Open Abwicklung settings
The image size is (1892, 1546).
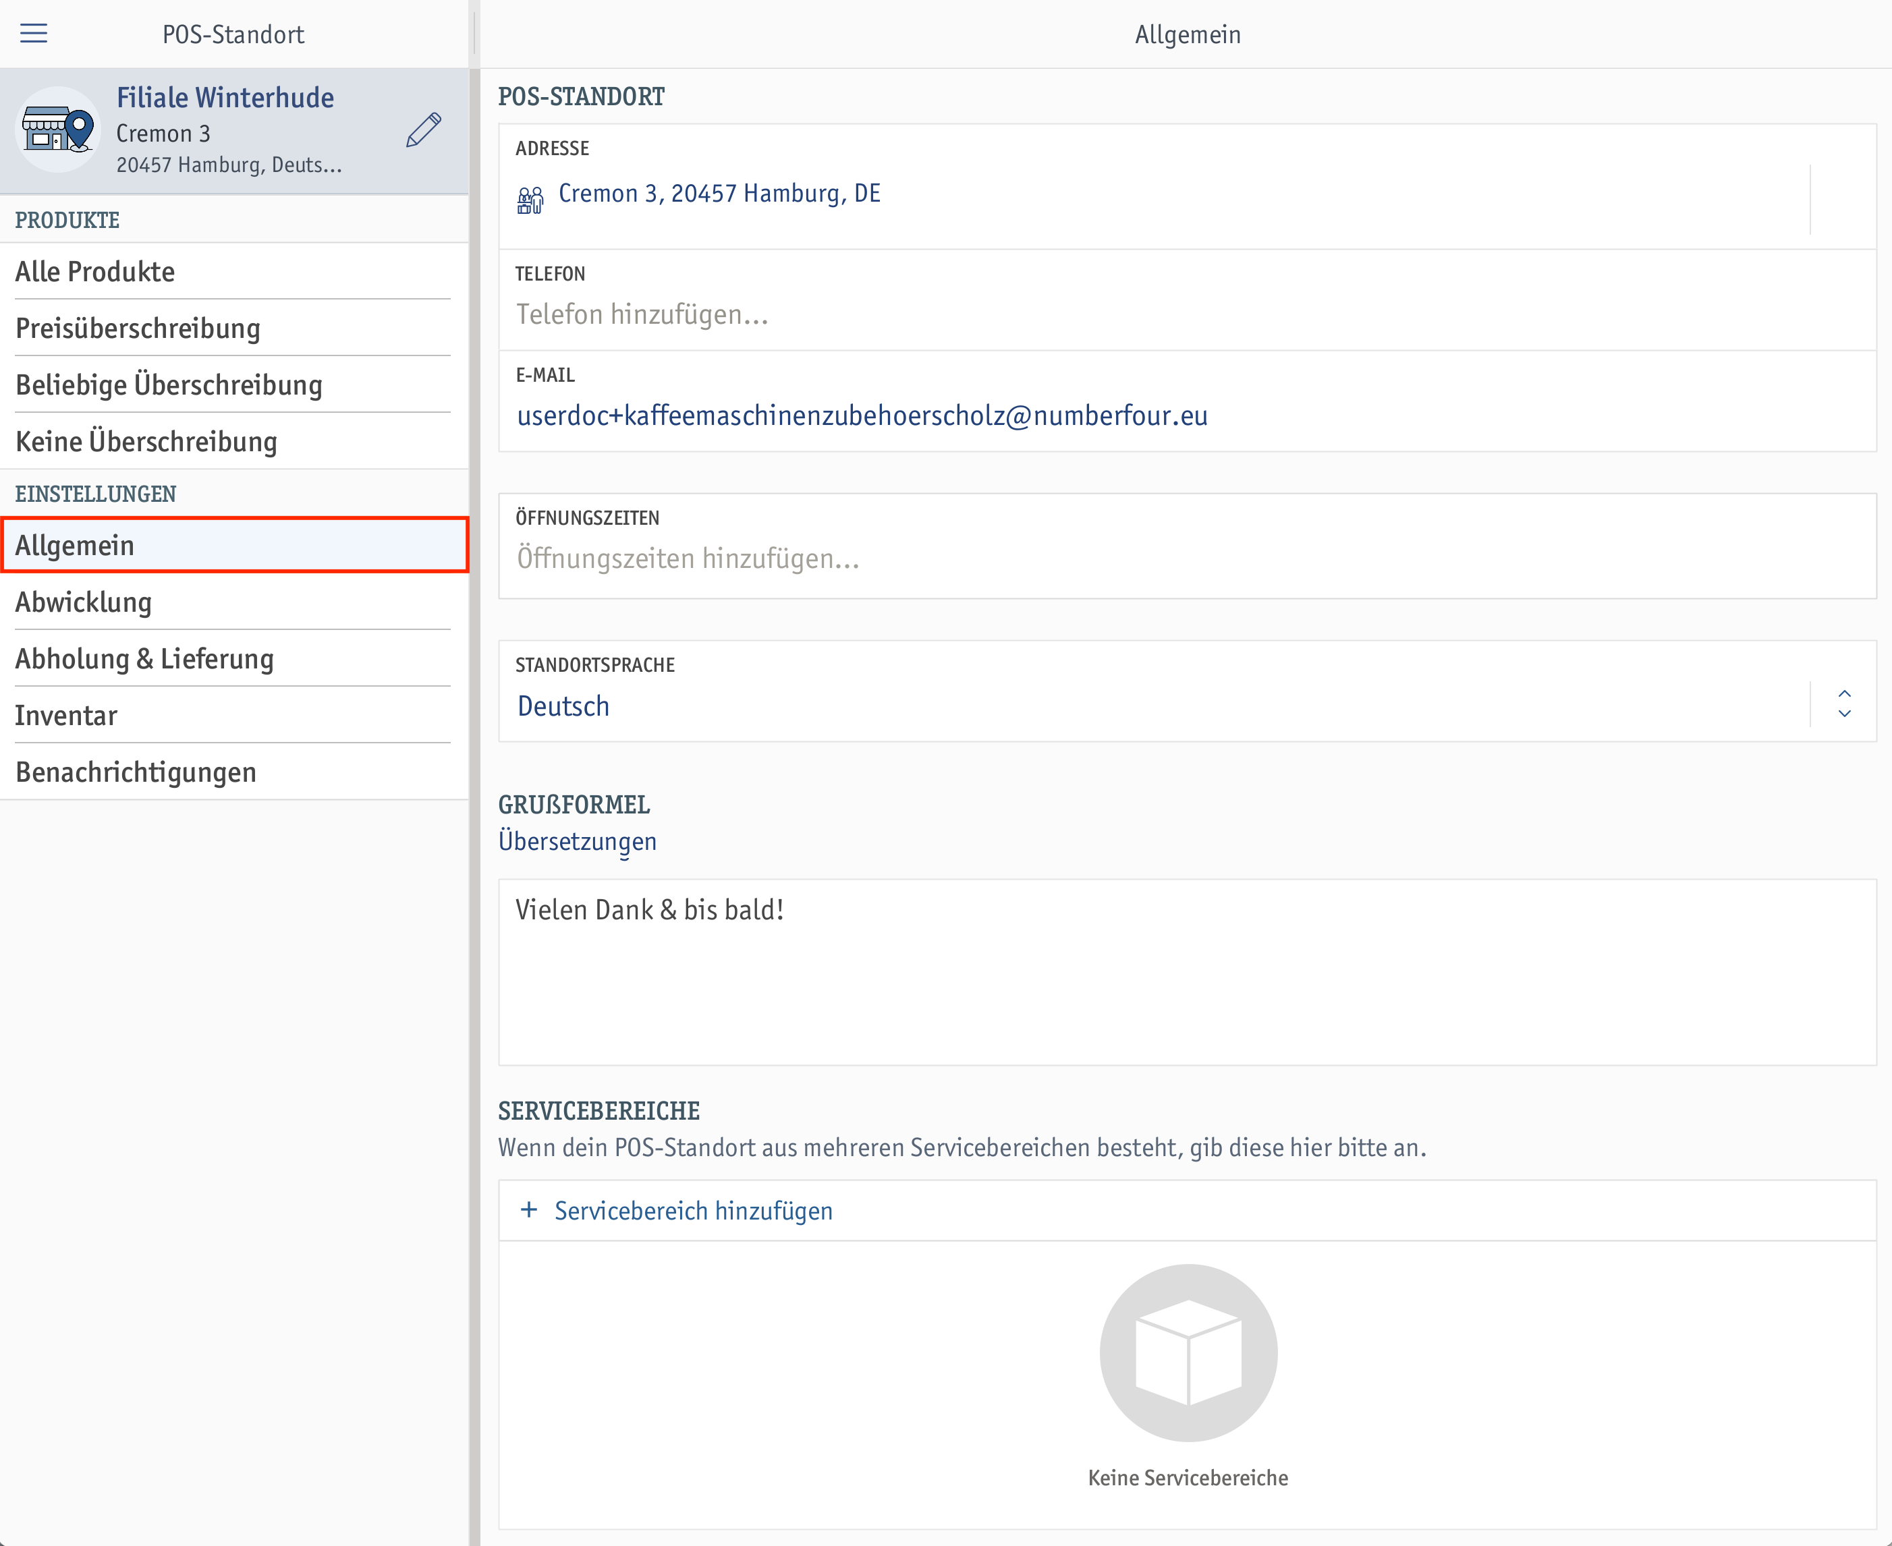(233, 602)
